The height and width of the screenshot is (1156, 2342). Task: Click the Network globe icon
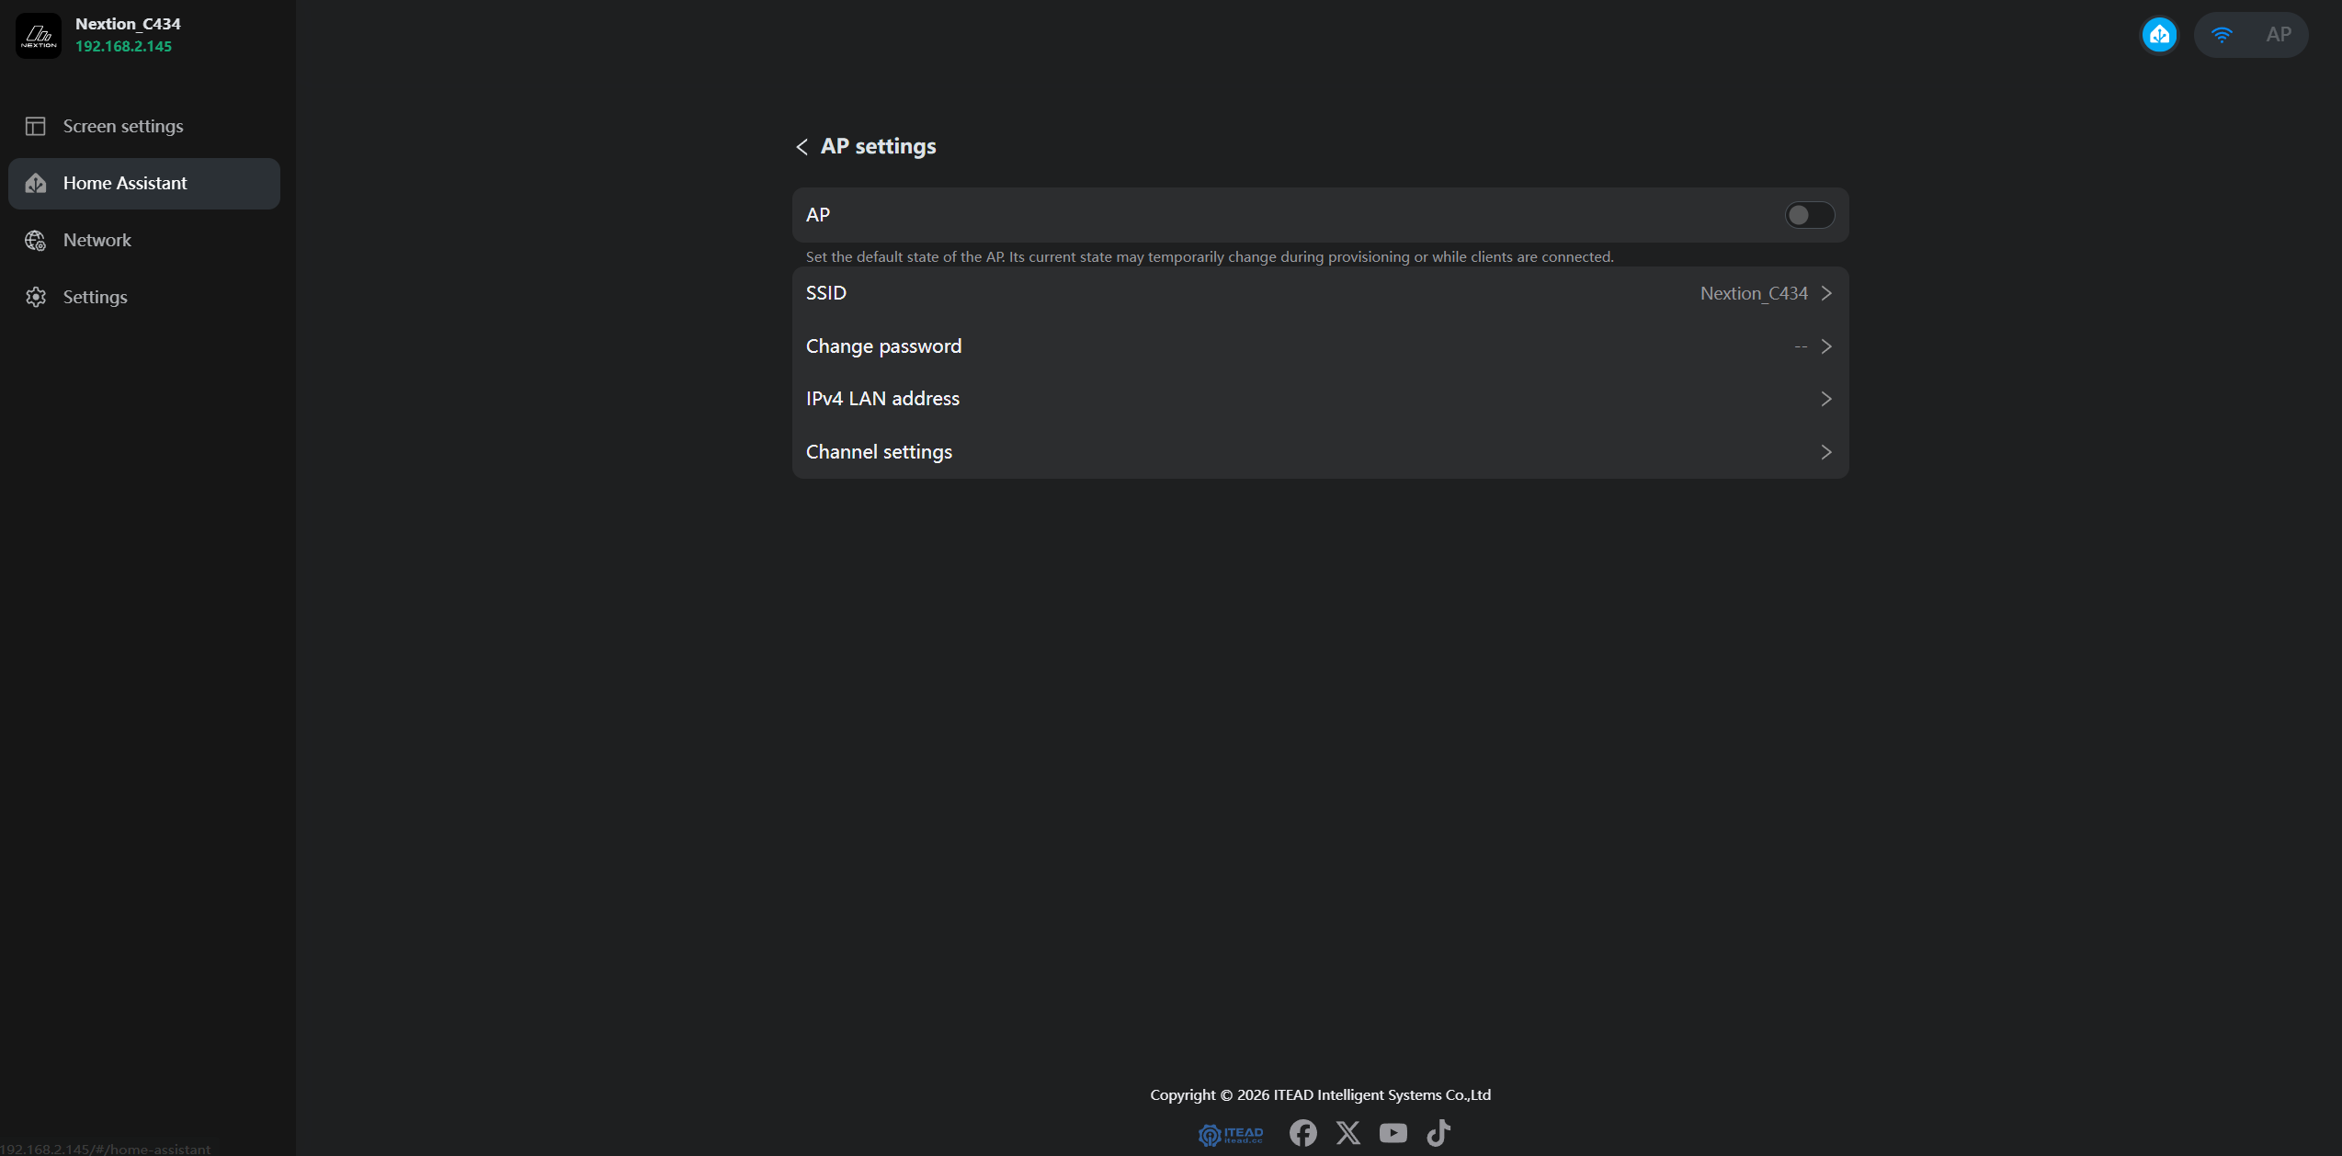coord(36,240)
